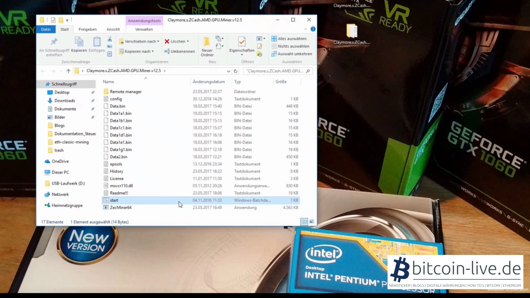Click Auswahl umkehren (invert selection)
Image resolution: width=530 pixels, height=298 pixels.
click(291, 53)
